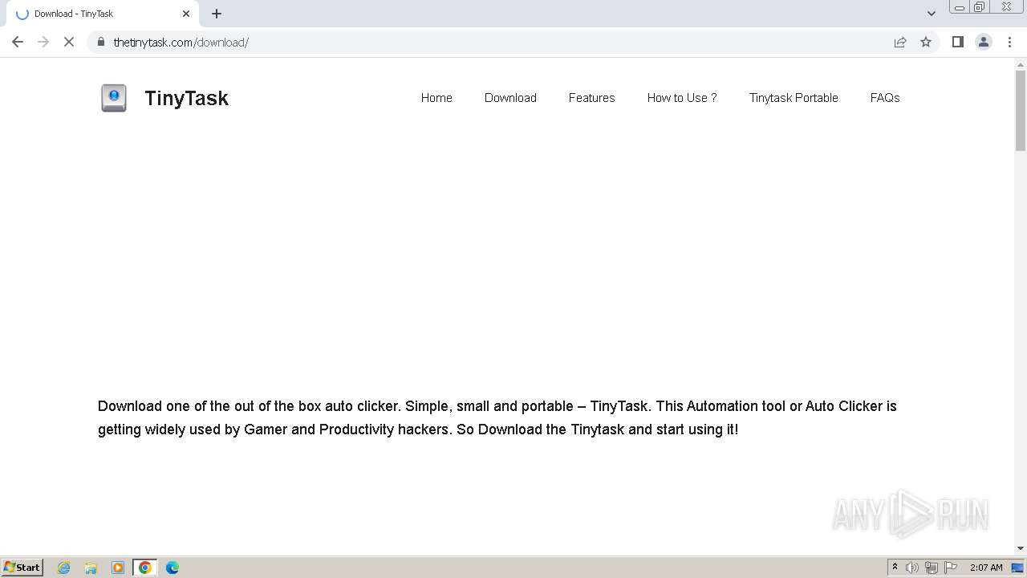
Task: Open the volume speaker tray icon
Action: (x=912, y=568)
